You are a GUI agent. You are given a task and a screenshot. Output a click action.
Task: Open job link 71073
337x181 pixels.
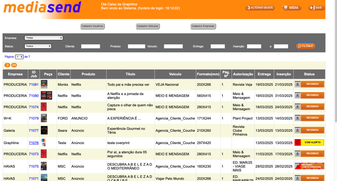(34, 154)
